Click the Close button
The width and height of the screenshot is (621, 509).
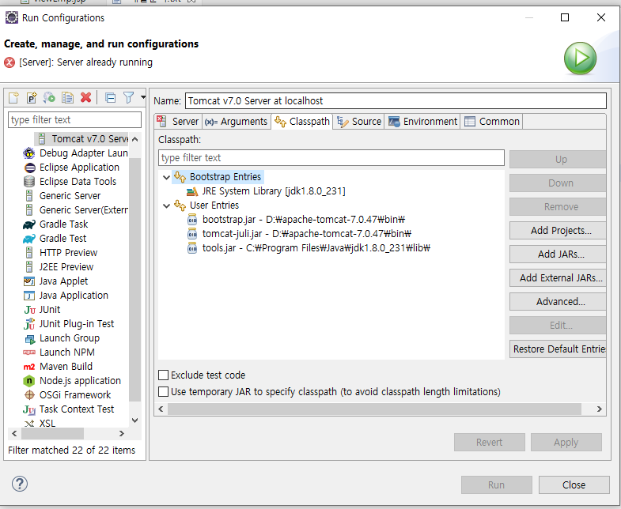(574, 484)
